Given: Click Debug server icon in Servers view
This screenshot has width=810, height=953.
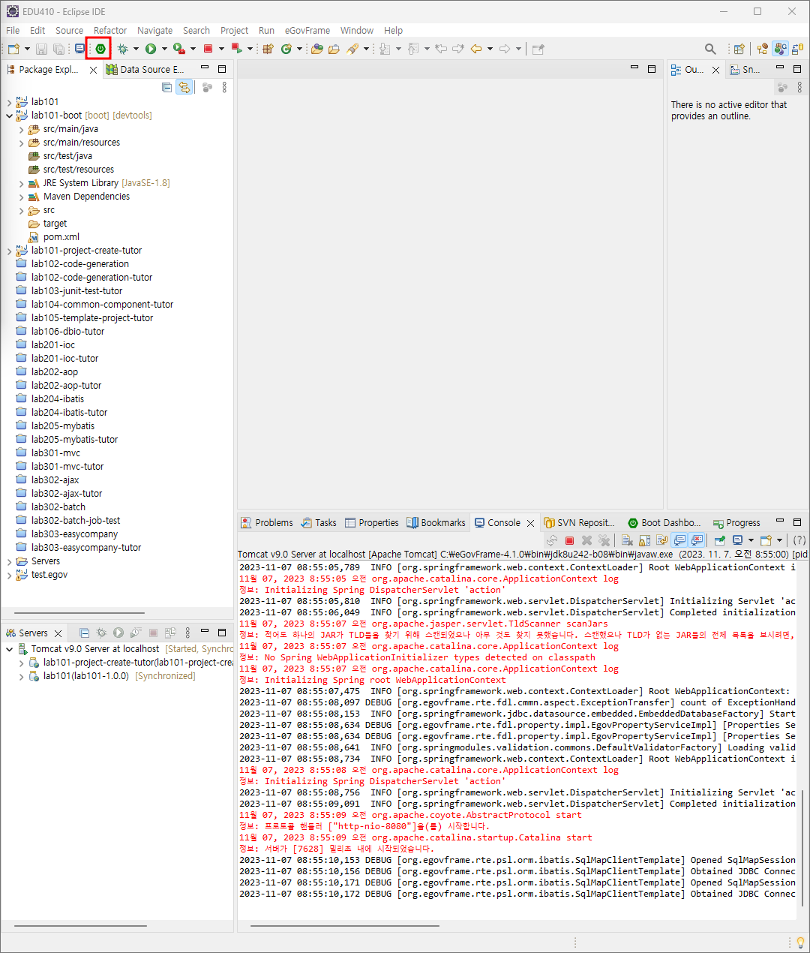Looking at the screenshot, I should click(101, 633).
